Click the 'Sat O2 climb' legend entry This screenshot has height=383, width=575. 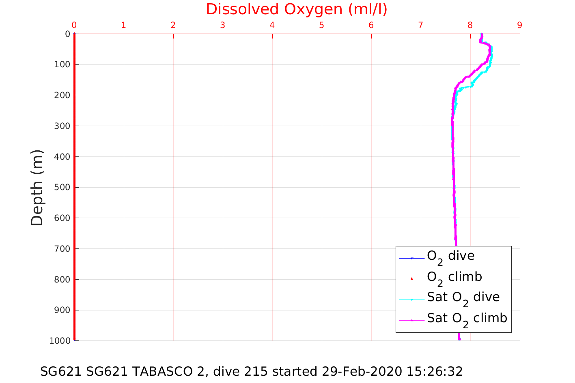pyautogui.click(x=467, y=319)
